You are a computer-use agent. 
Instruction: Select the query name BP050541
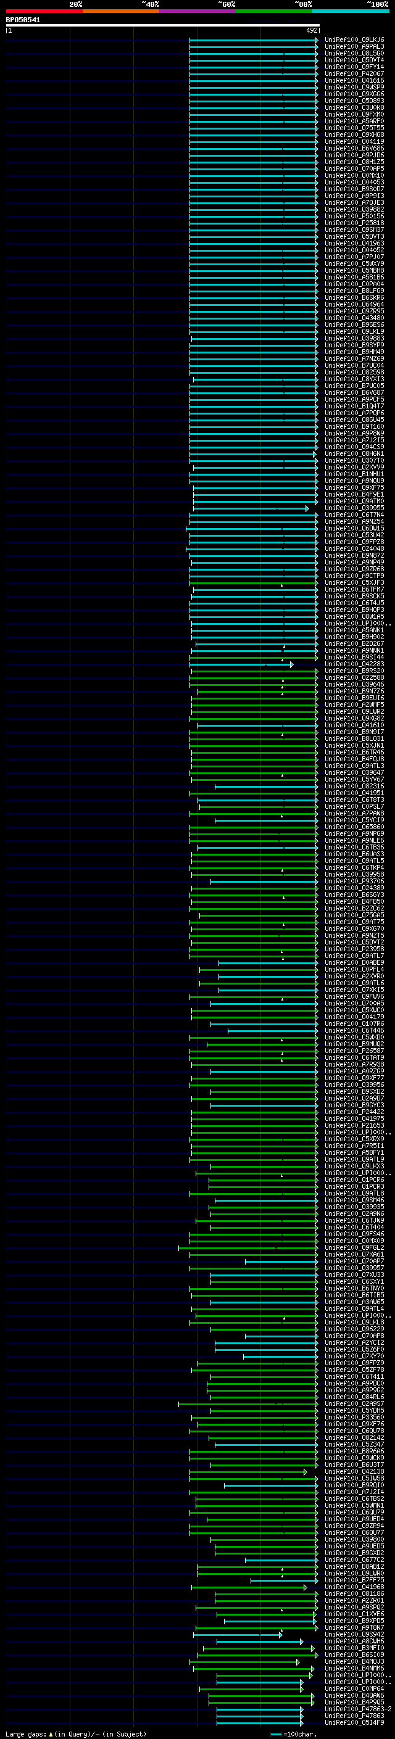(23, 20)
